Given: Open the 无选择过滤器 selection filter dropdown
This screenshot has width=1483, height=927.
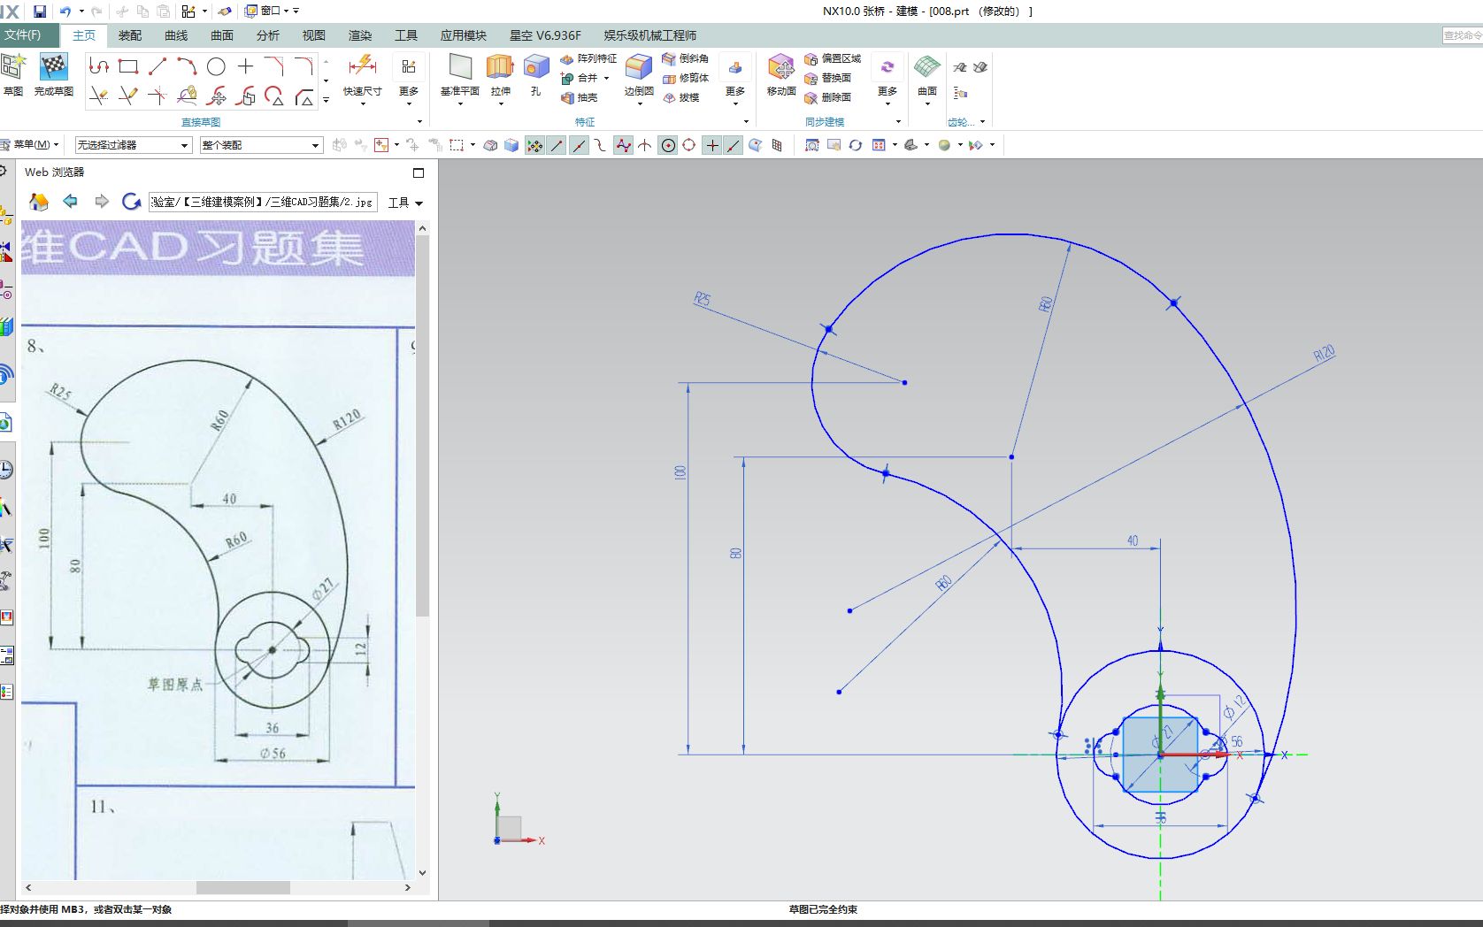Looking at the screenshot, I should point(184,145).
